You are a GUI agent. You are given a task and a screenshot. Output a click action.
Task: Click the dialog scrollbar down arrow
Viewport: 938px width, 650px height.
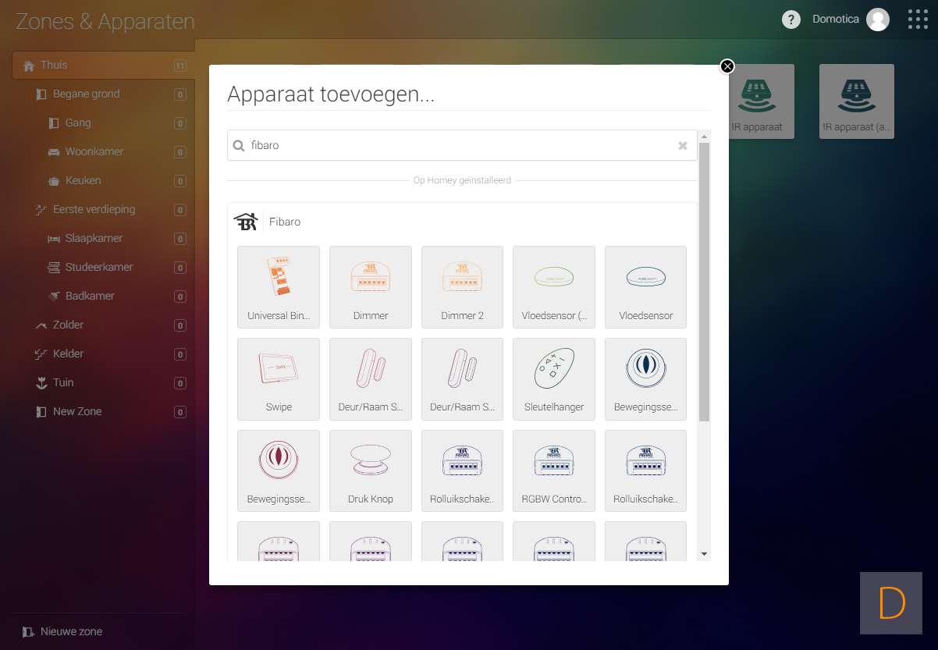pos(705,554)
